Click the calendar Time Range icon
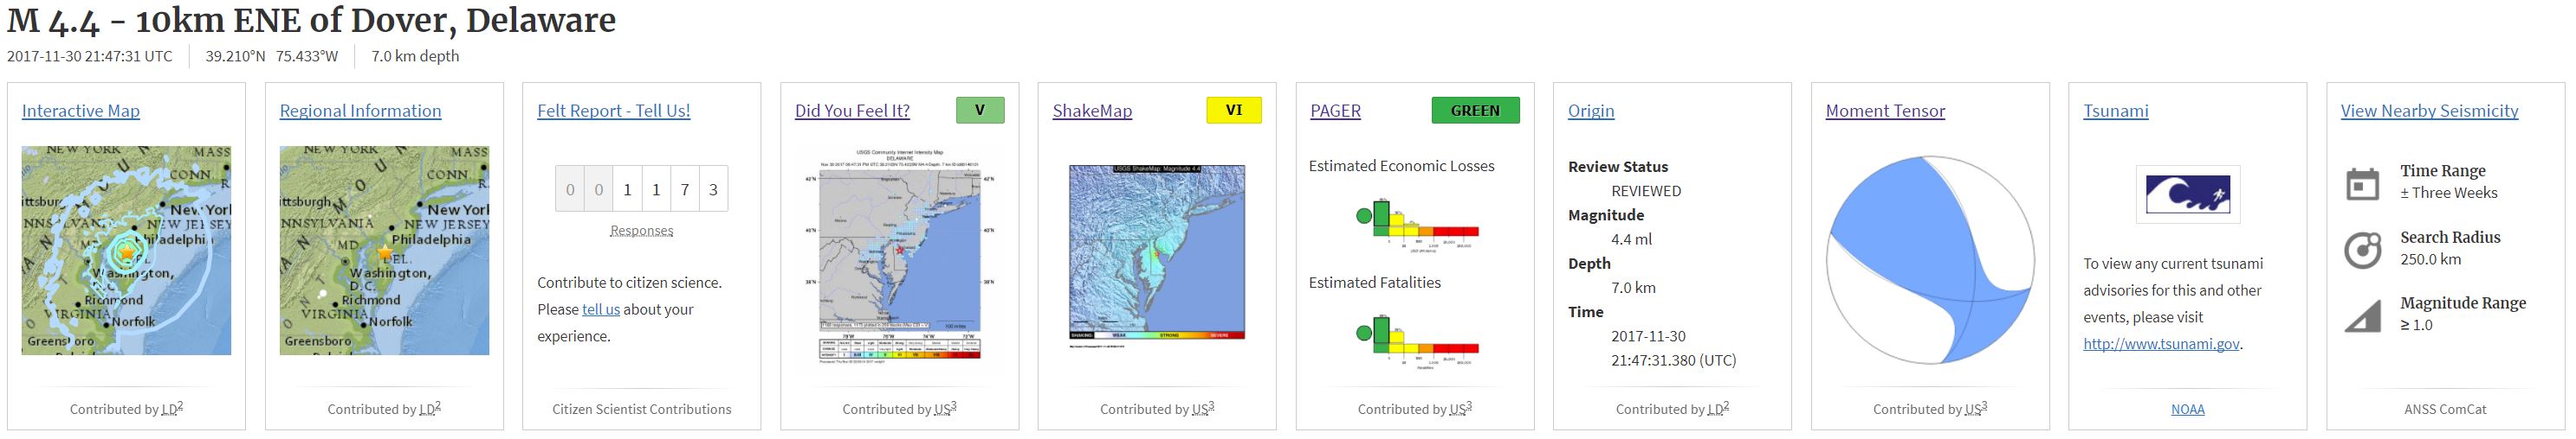The height and width of the screenshot is (439, 2576). 2362,183
